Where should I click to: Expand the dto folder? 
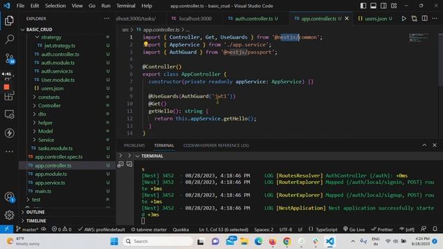pos(42,114)
